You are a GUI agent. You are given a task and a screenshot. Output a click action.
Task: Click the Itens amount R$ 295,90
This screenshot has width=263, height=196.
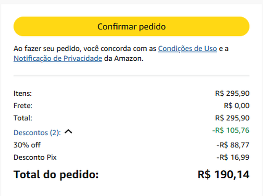(x=232, y=93)
